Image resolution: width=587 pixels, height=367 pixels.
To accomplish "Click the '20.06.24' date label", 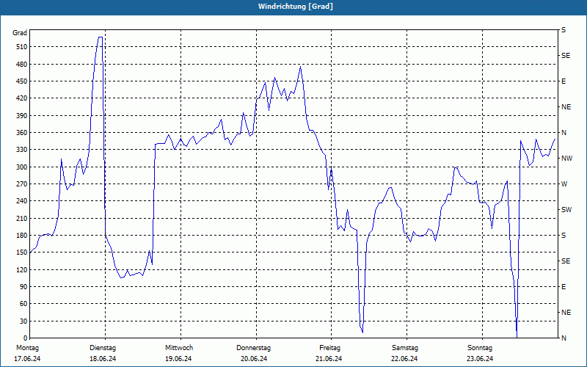I will 254,359.
